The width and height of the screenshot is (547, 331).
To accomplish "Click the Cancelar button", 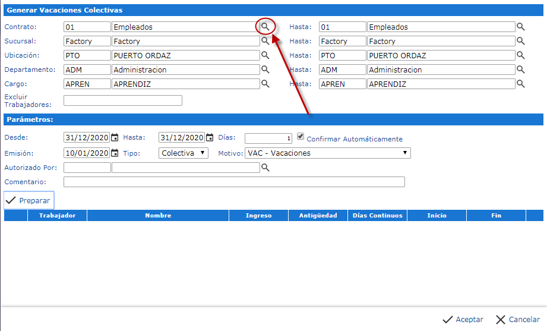I will [x=517, y=319].
